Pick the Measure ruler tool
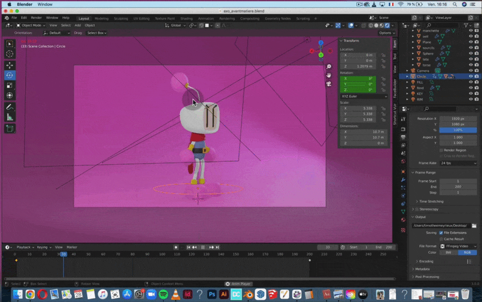482x302 pixels. (10, 117)
